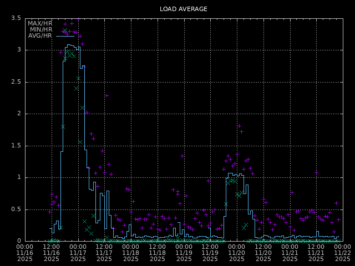Screen dimensions: 355x266
Task: Click the purple plus marker on 11/19 near 1.35
Action: click(182, 156)
